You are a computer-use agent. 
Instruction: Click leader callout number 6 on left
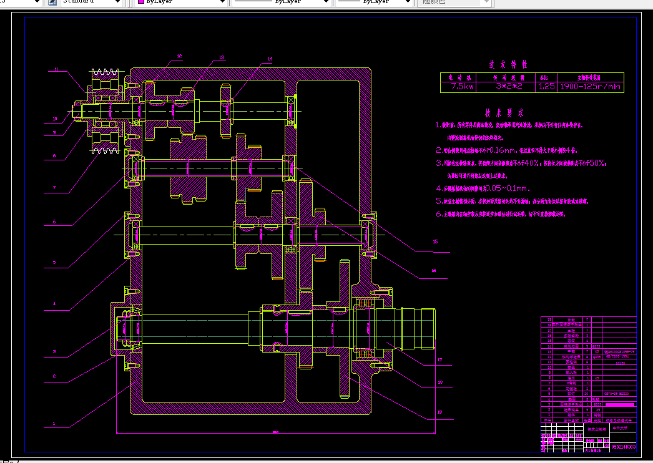coord(54,222)
